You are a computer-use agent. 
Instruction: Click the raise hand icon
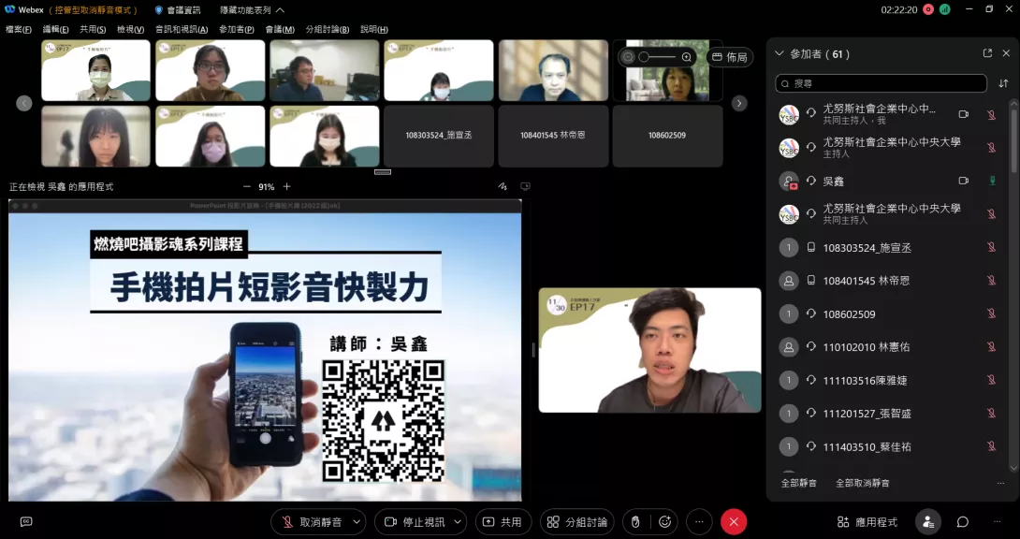tap(635, 521)
